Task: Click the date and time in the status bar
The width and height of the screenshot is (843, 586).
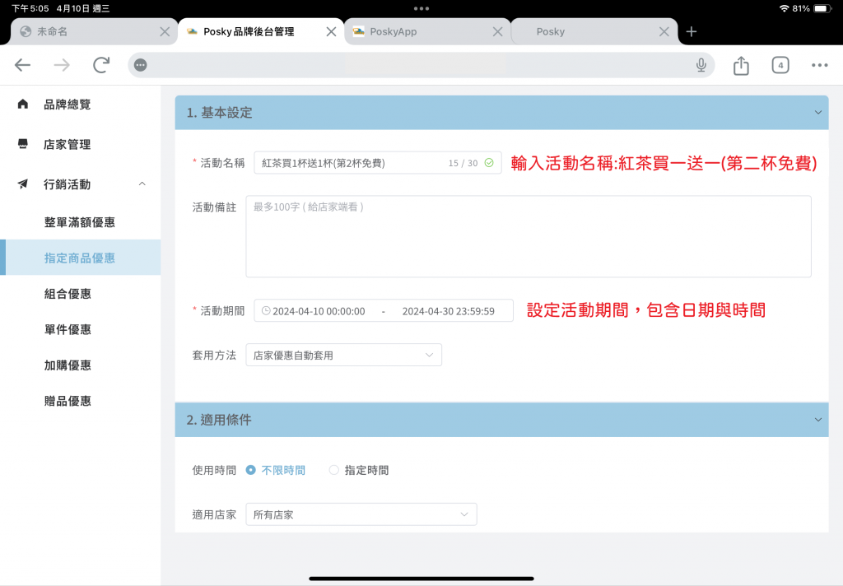Action: [x=60, y=8]
